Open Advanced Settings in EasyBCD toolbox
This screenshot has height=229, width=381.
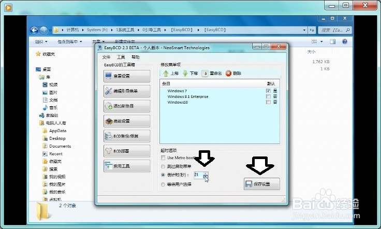(127, 121)
